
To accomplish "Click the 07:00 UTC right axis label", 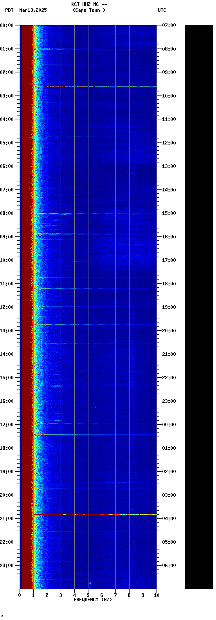I will (x=169, y=25).
